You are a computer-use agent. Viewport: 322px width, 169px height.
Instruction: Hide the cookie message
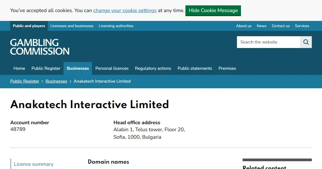pyautogui.click(x=213, y=10)
